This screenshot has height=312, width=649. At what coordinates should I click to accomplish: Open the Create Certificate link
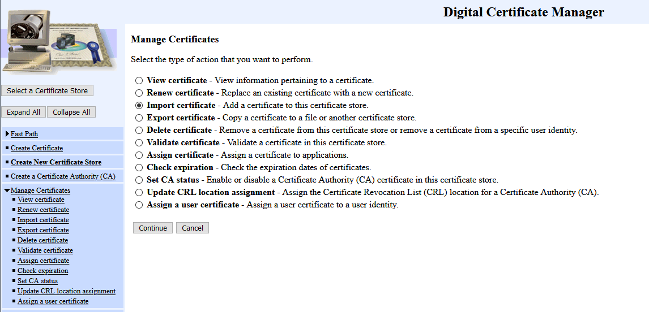coord(37,148)
